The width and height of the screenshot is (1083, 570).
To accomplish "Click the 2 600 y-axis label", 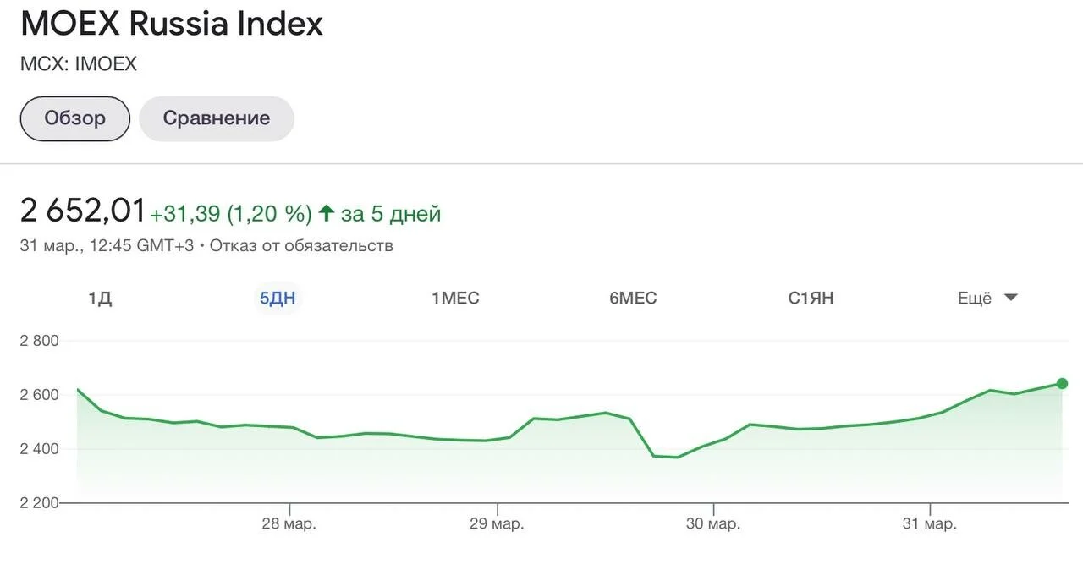I will coord(40,396).
